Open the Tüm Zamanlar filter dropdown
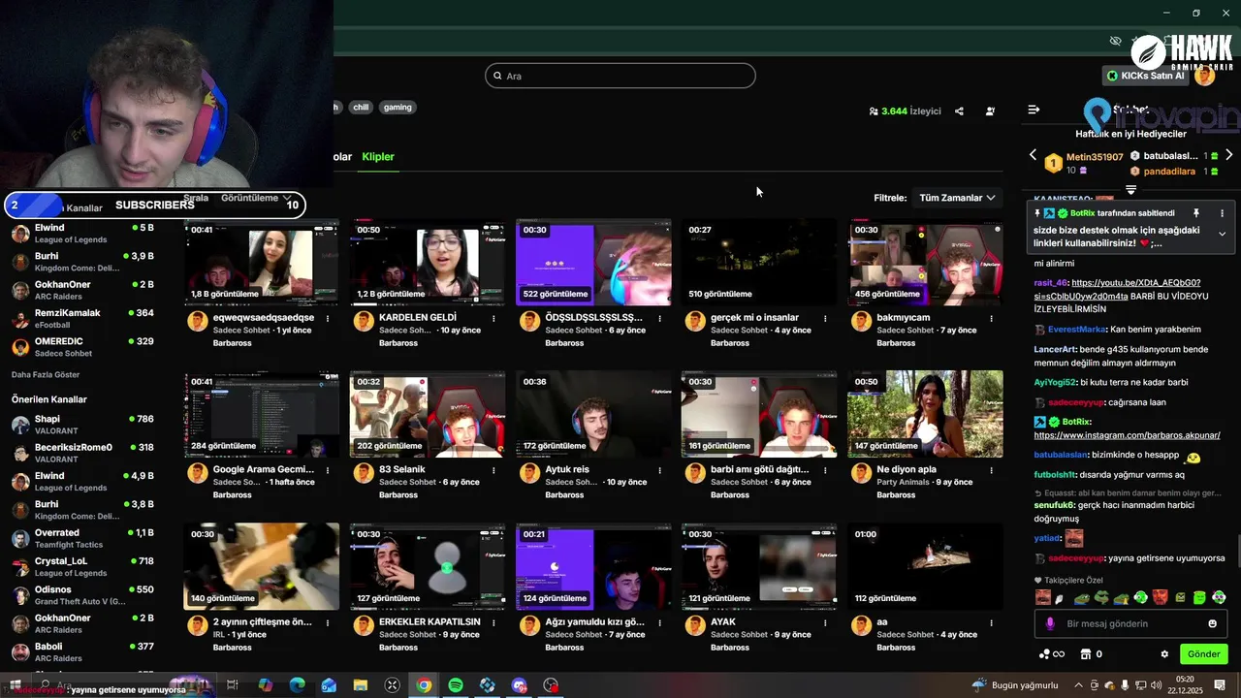This screenshot has height=698, width=1241. tap(957, 198)
